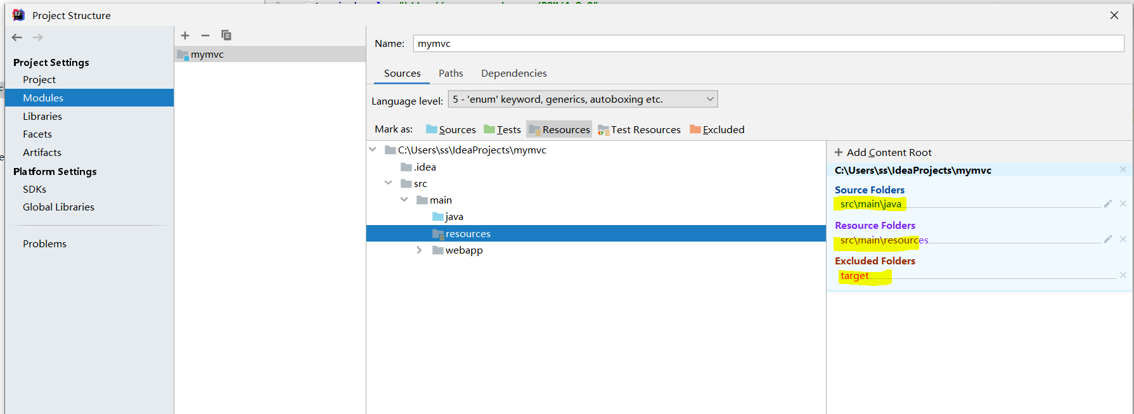Select the mymvc module in list
This screenshot has width=1134, height=414.
[270, 55]
